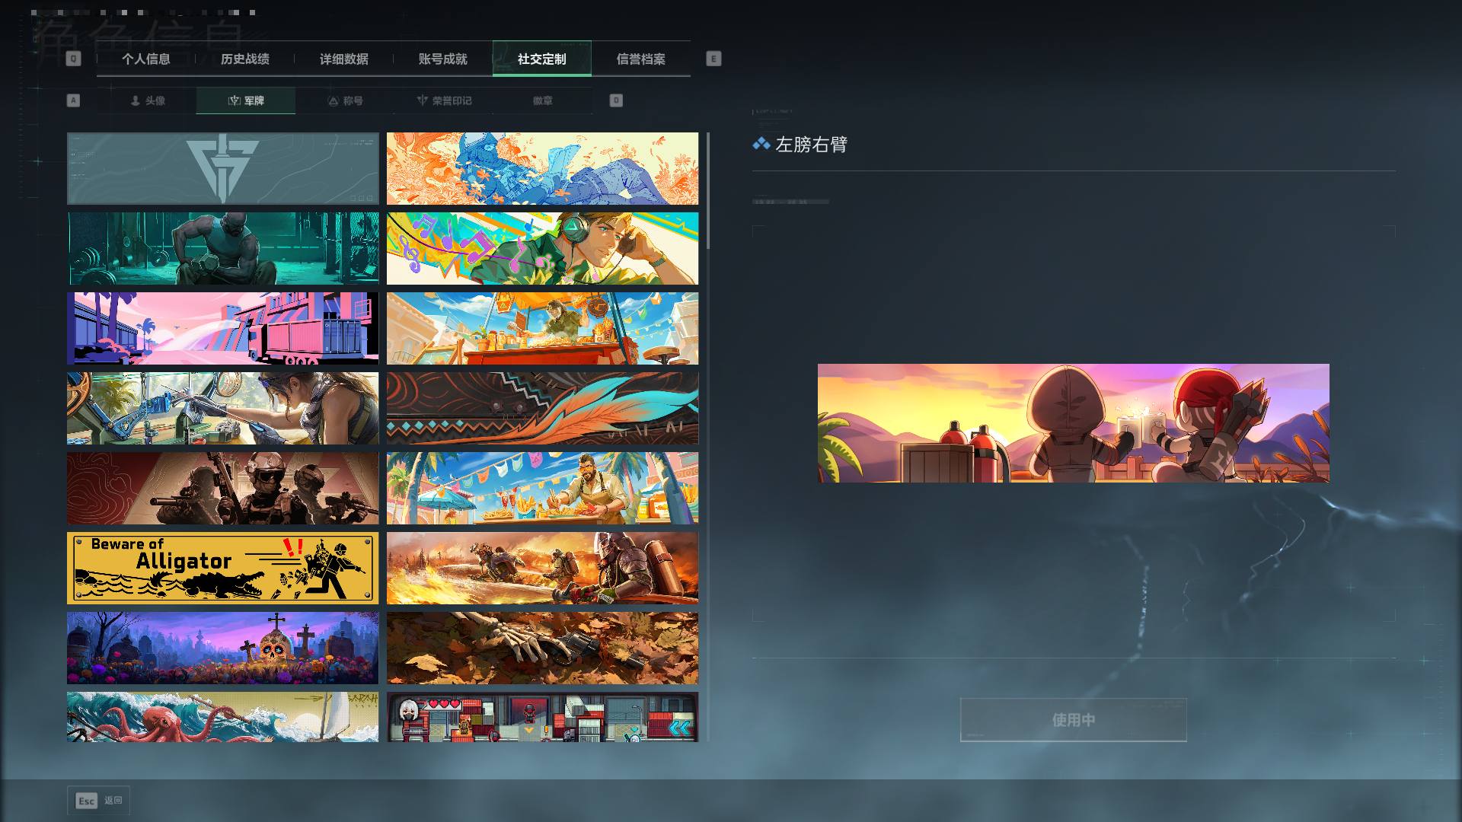Select the skeleton hand in leaves dog tag
Viewport: 1462px width, 822px height.
point(542,648)
